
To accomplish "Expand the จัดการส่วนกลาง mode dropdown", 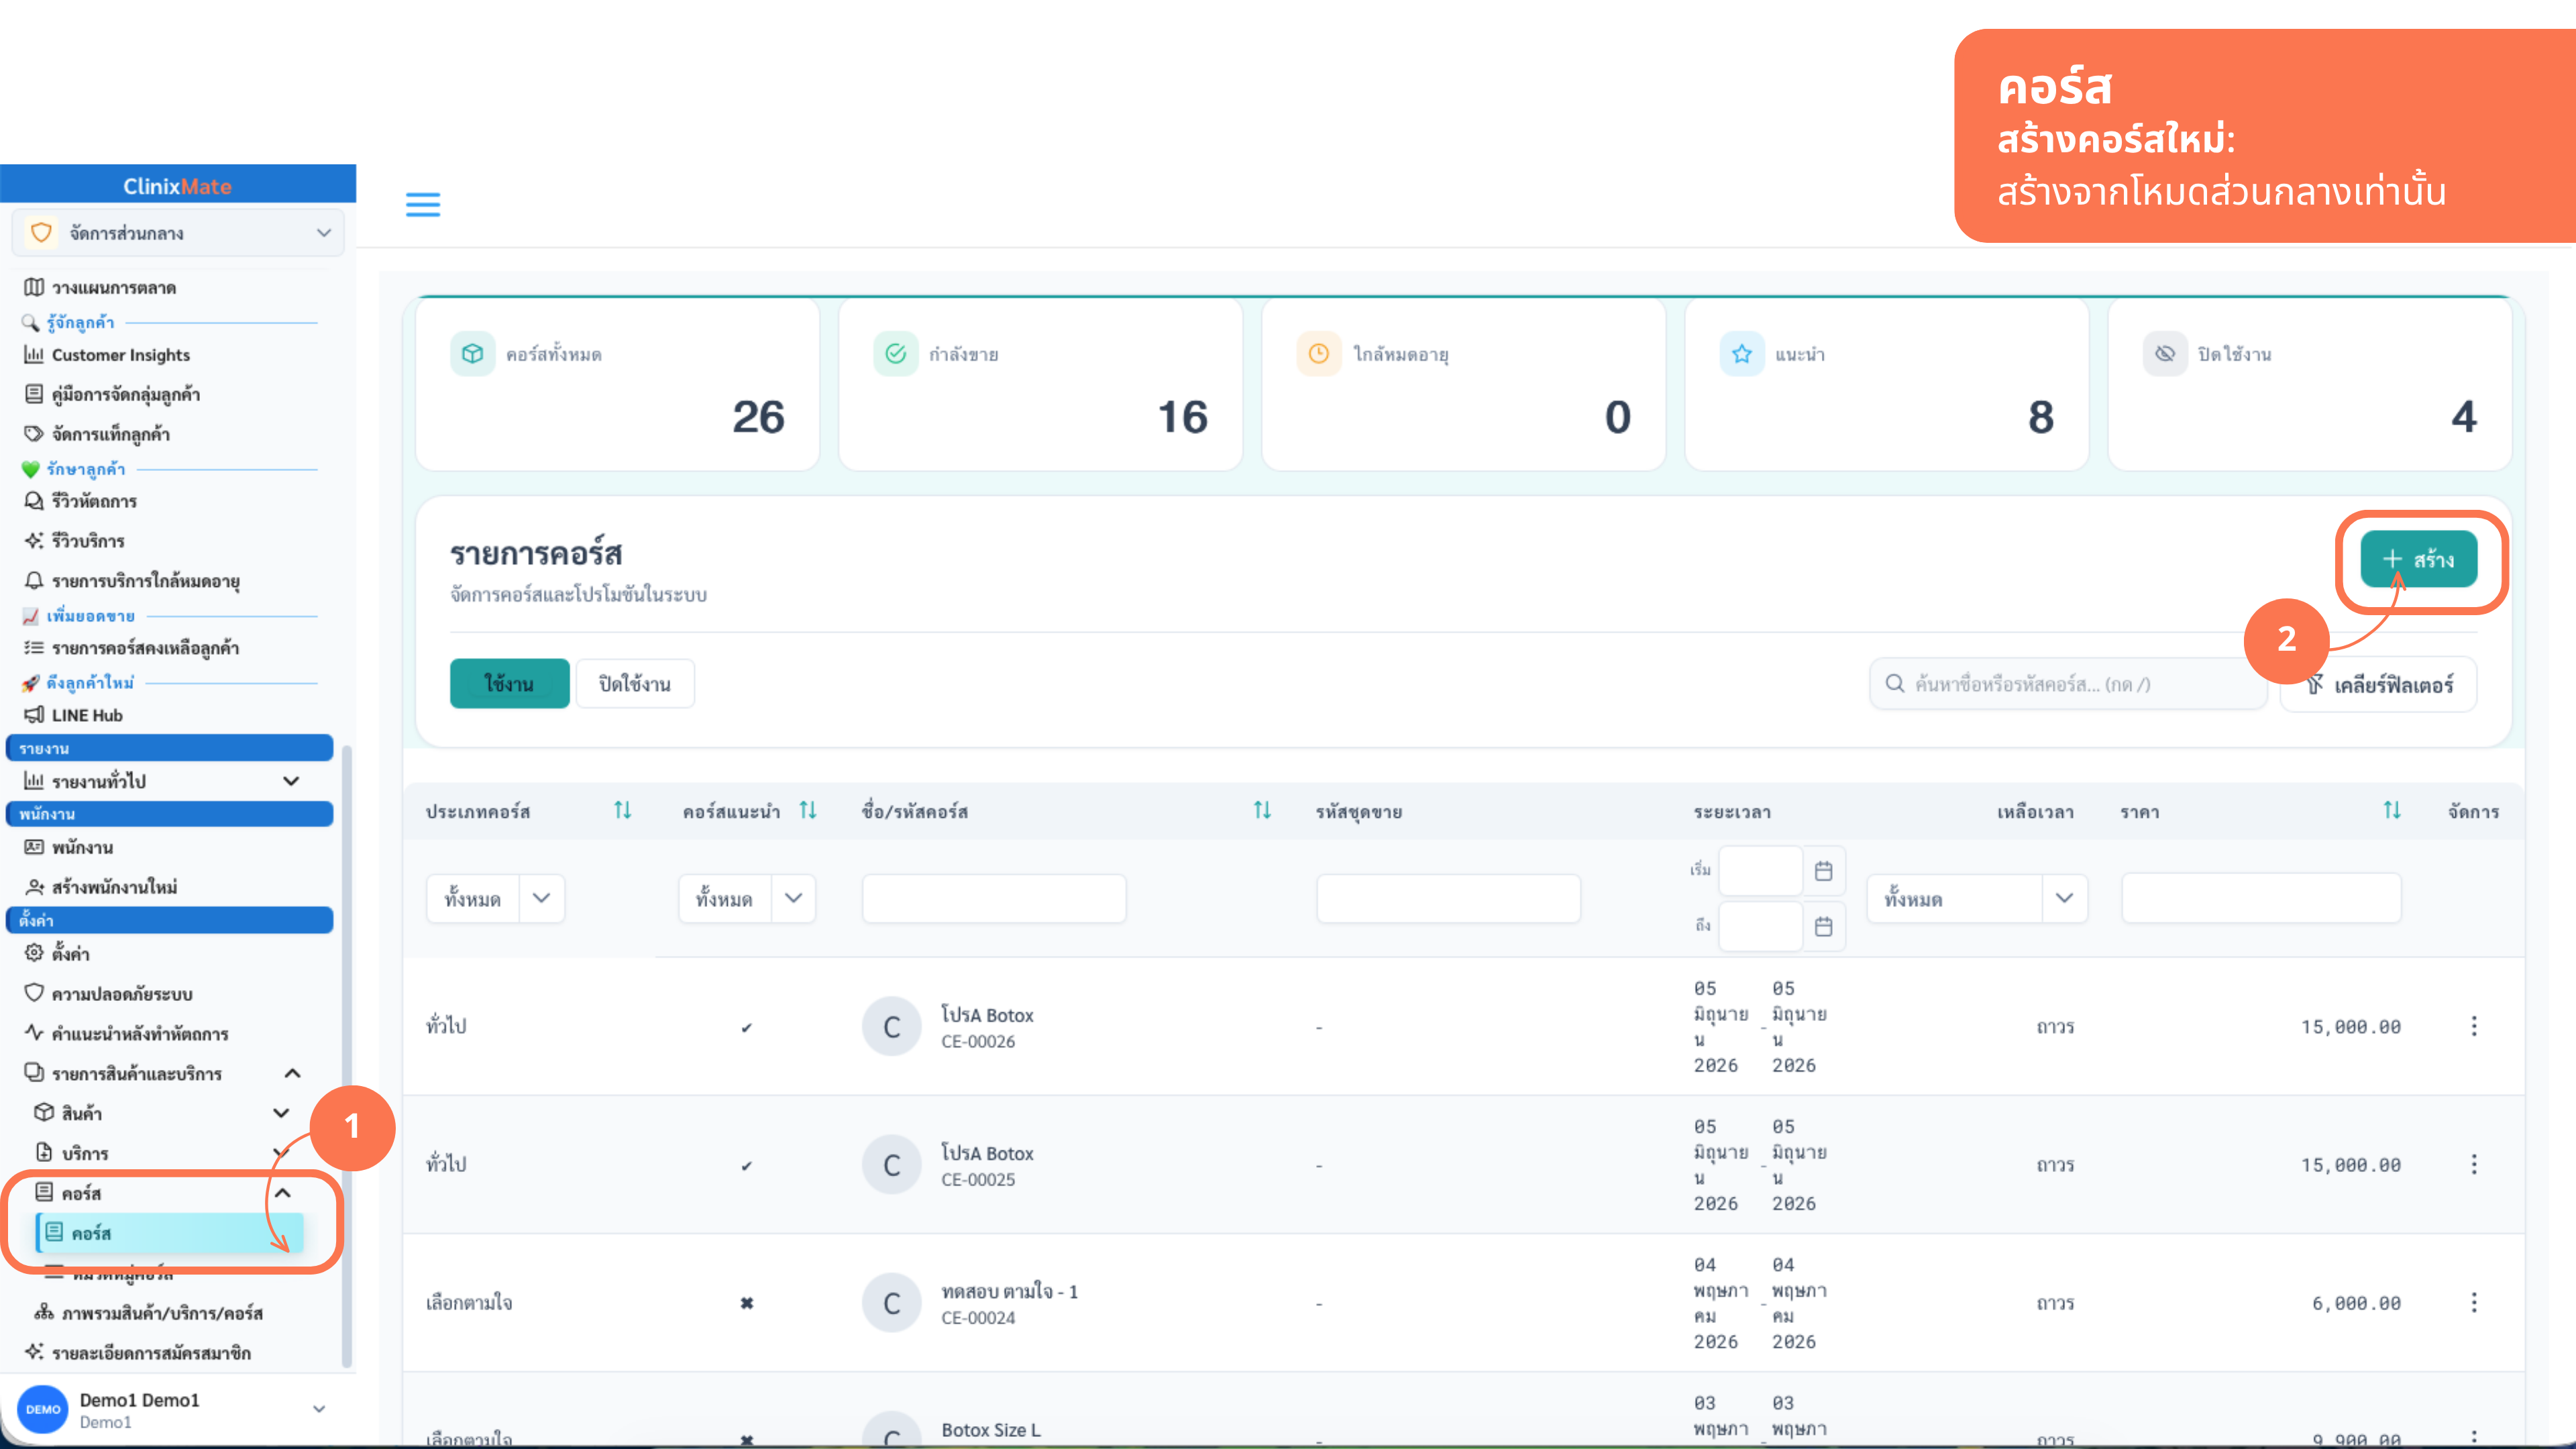I will [x=178, y=233].
